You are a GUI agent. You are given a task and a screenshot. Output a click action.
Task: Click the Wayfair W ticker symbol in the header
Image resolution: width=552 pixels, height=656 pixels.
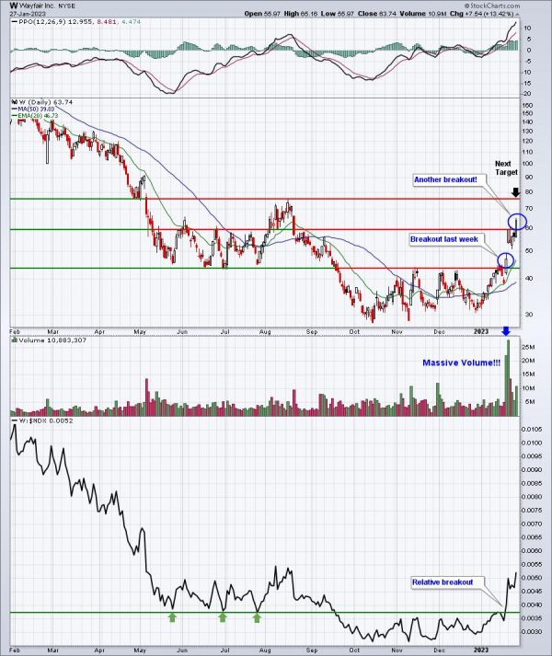pos(14,6)
